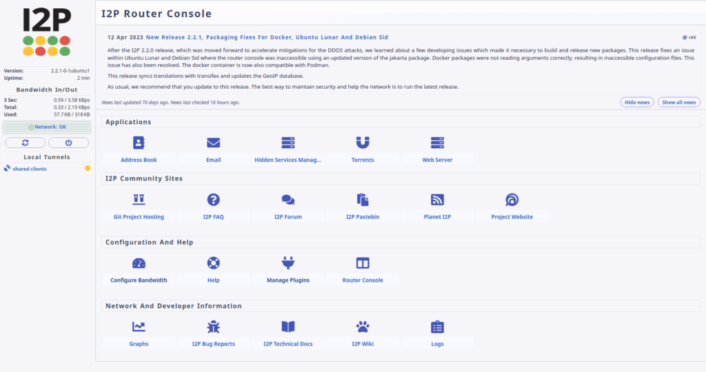
Task: Click the restart router refresh button
Action: pos(26,143)
